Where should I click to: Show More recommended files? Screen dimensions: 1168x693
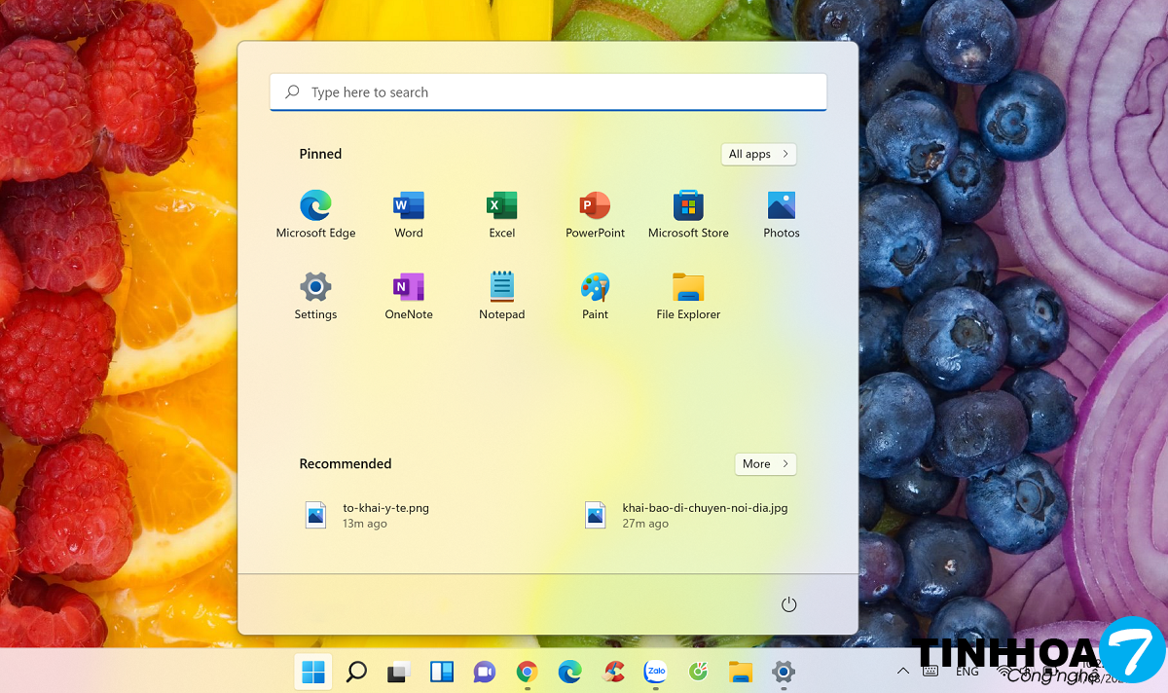click(765, 464)
